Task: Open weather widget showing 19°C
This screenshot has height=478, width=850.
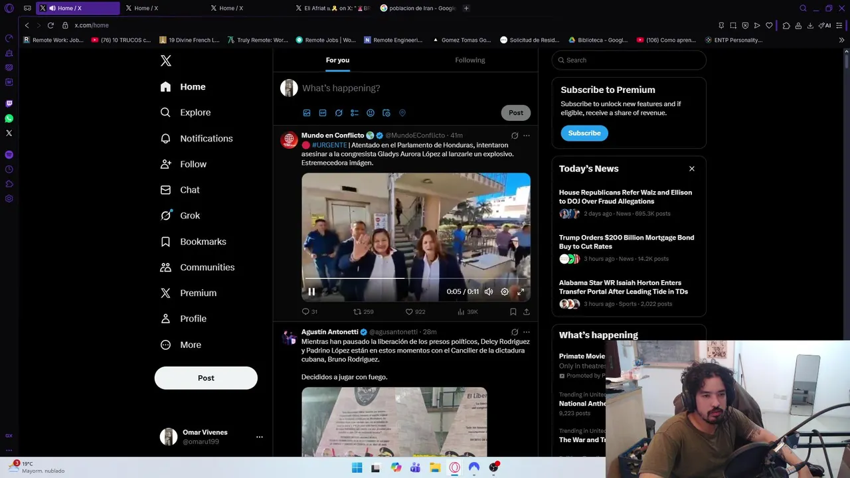Action: coord(37,467)
